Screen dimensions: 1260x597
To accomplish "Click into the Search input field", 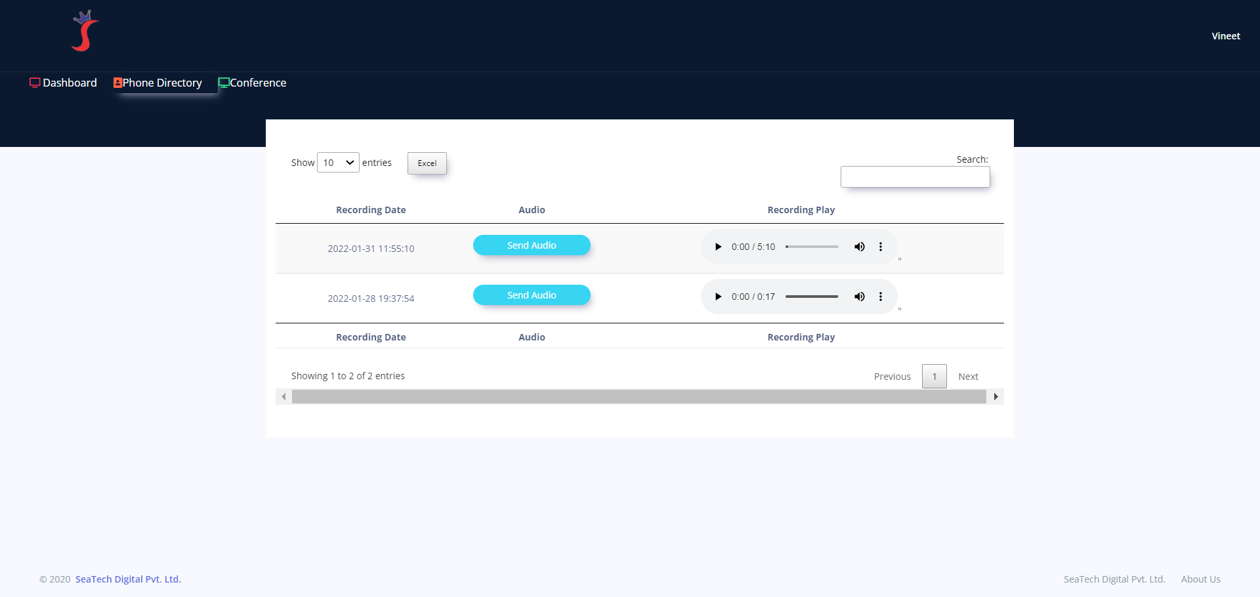I will click(915, 177).
